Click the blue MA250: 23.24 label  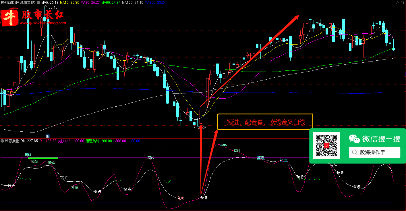pos(155,3)
